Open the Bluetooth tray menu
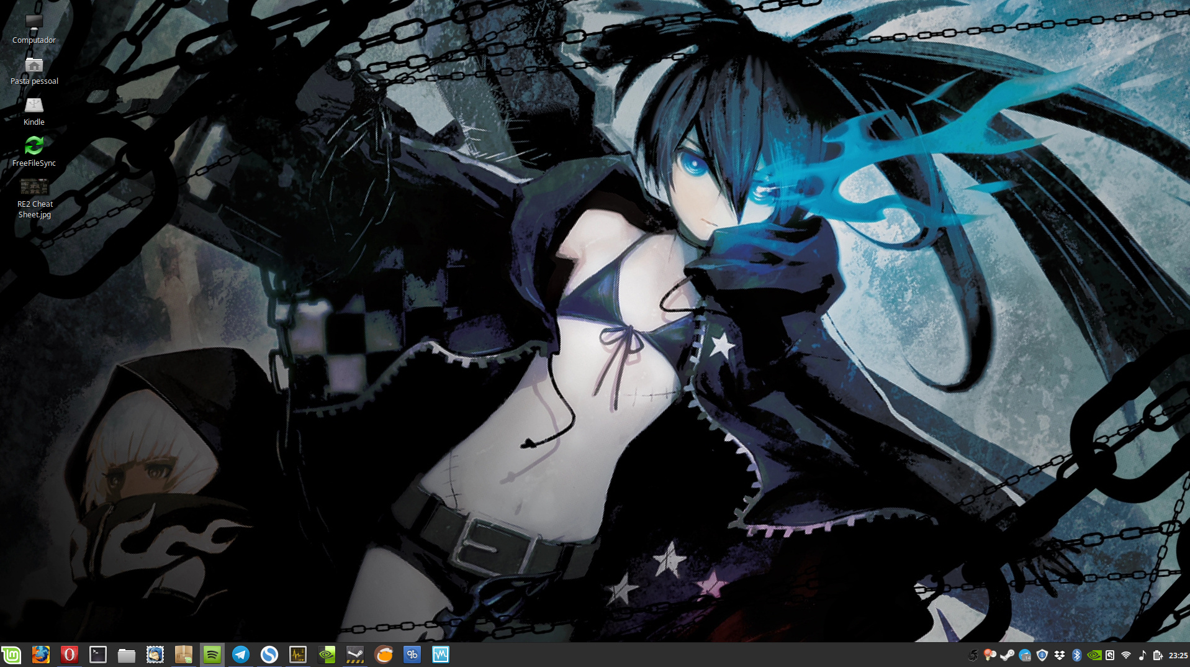 pos(1077,655)
